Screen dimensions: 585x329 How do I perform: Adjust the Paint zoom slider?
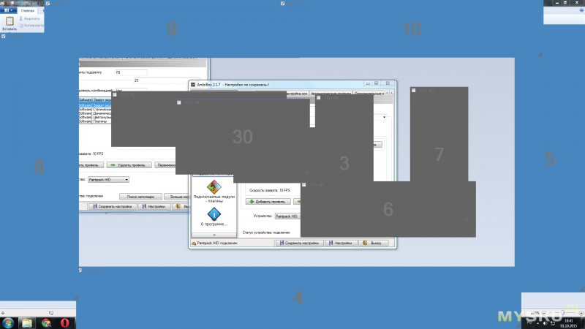562,313
